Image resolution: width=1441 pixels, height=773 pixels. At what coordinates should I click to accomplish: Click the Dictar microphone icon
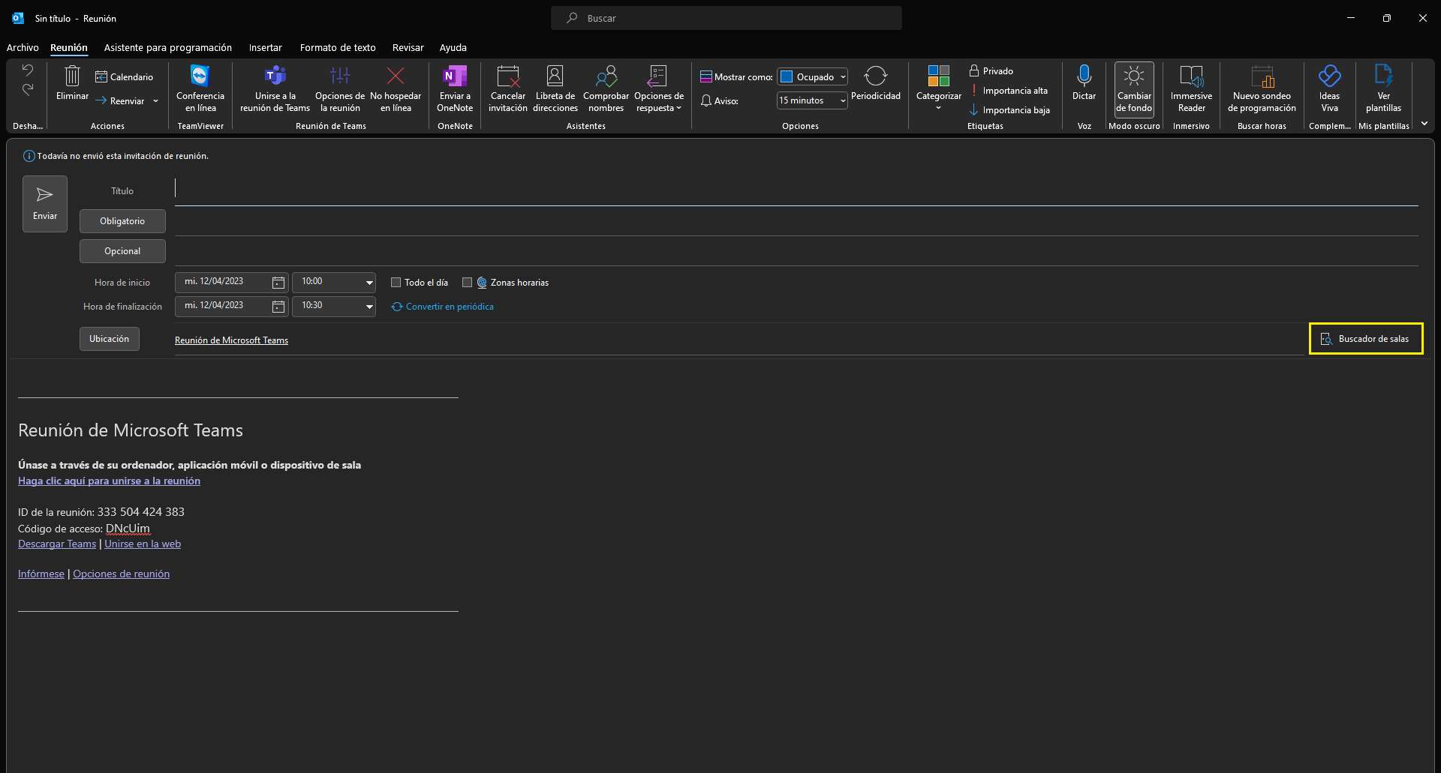click(1084, 76)
